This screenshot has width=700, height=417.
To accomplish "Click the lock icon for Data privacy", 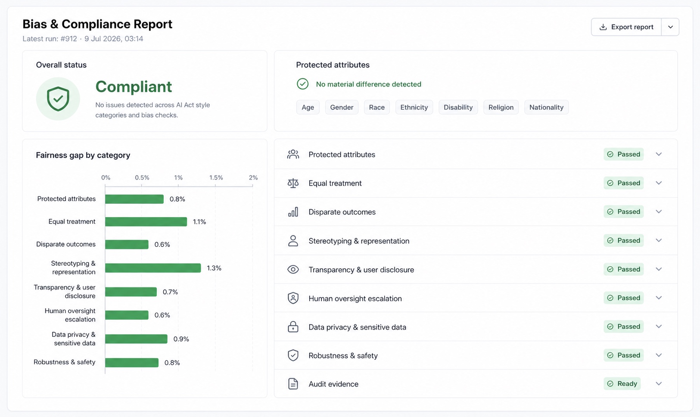I will coord(293,327).
